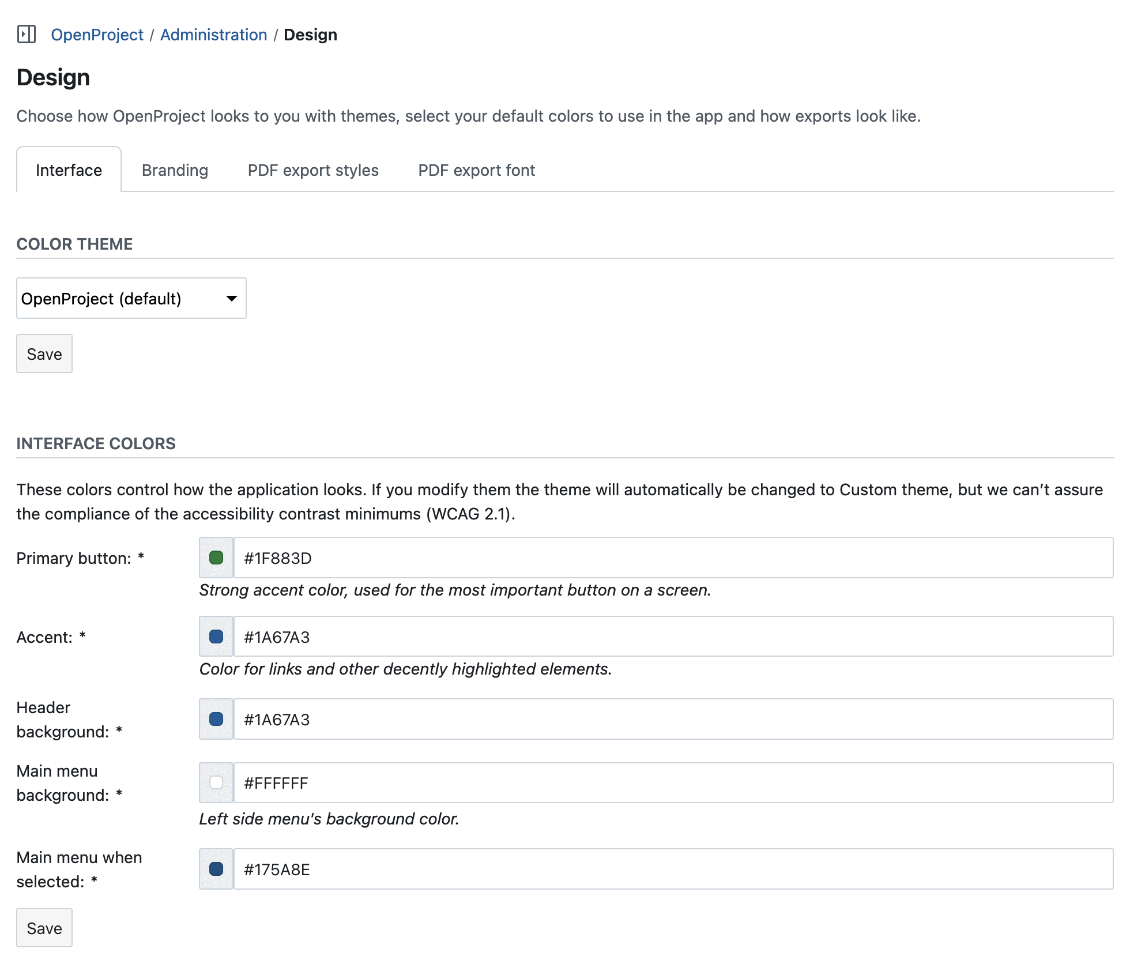The image size is (1130, 979).
Task: Open the Primary button color picker
Action: 216,558
